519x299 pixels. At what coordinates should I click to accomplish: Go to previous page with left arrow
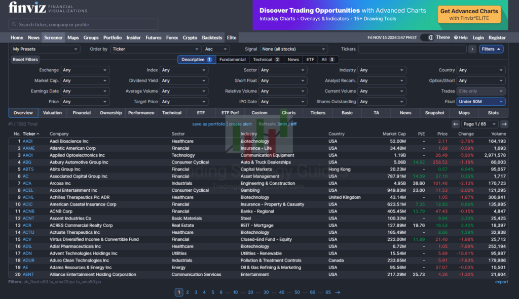point(456,124)
